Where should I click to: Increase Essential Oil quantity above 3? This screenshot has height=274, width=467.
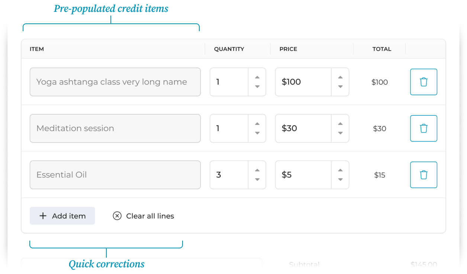coord(257,170)
